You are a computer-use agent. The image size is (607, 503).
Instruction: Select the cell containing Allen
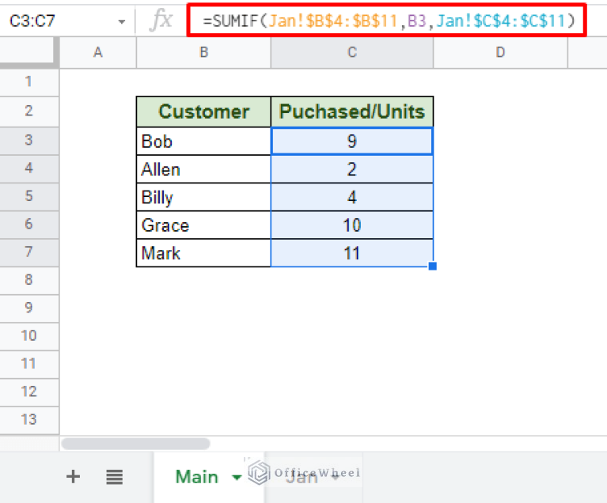point(203,169)
